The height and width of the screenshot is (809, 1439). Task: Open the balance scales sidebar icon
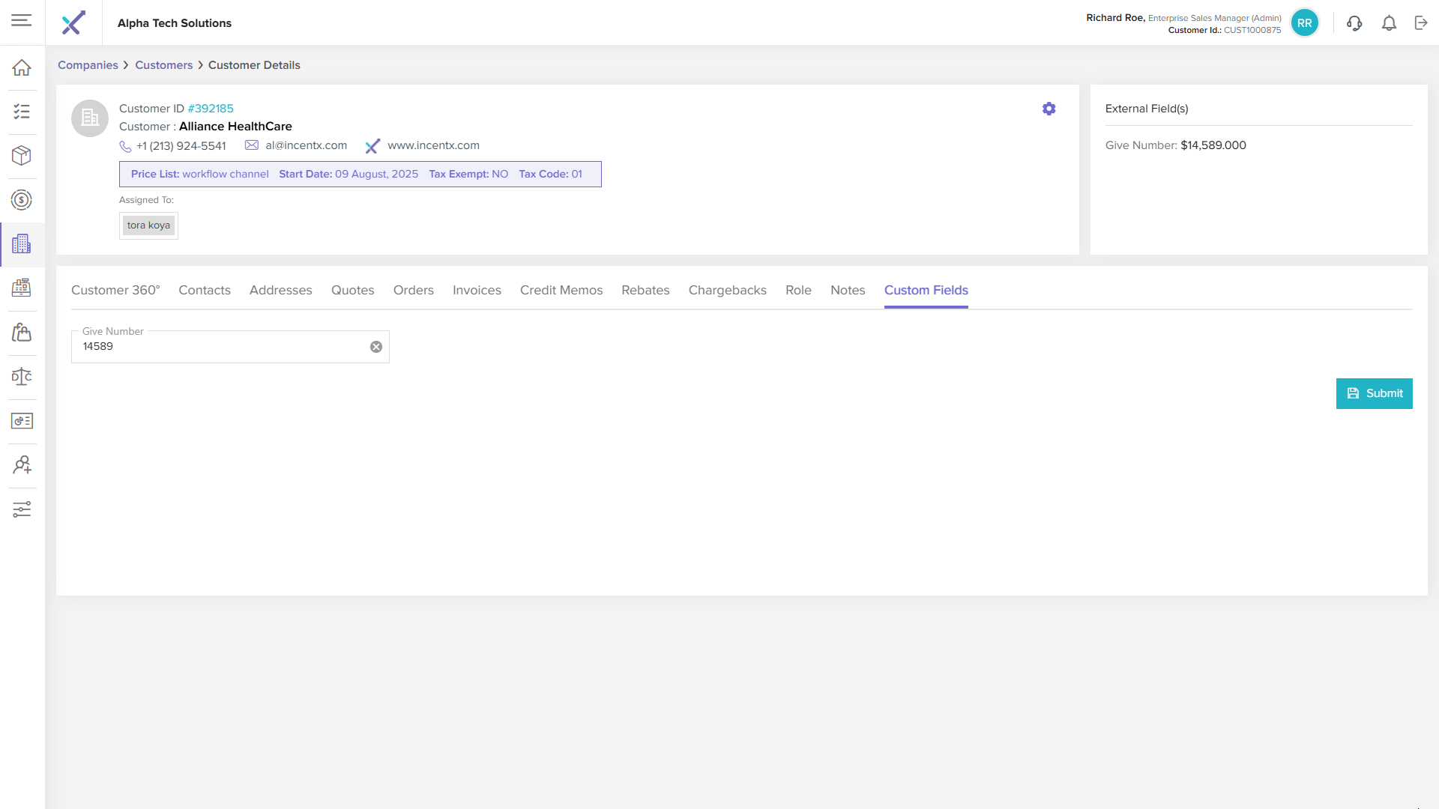(22, 377)
